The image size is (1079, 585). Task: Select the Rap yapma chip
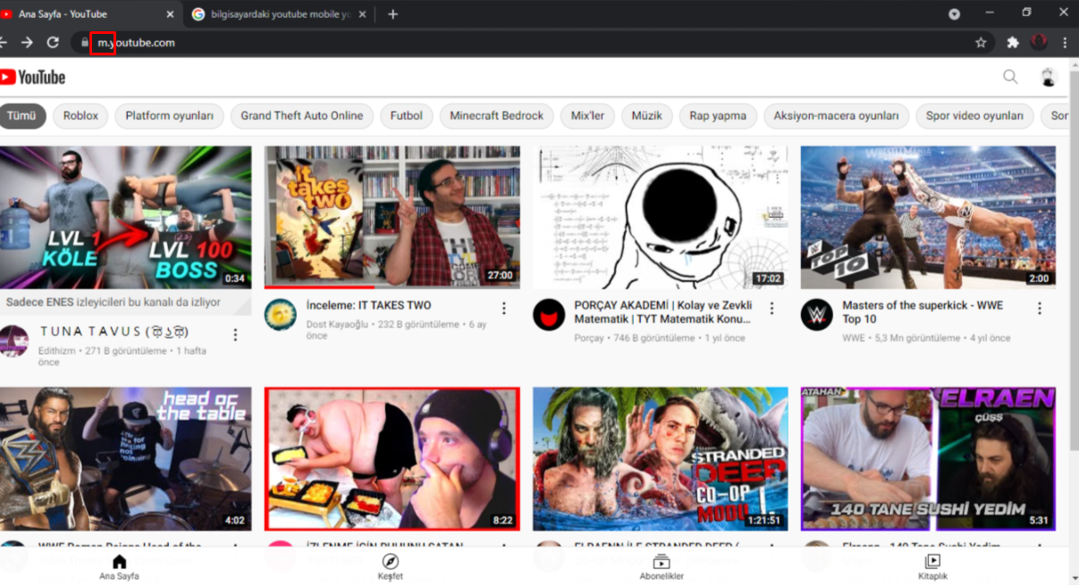point(718,116)
